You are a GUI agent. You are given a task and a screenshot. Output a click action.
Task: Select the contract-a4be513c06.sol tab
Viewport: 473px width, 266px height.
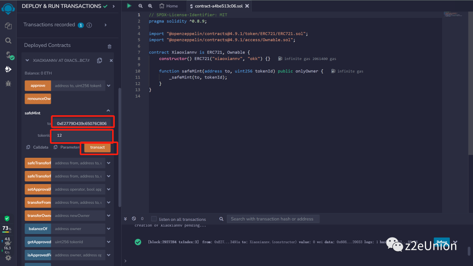[x=219, y=6]
